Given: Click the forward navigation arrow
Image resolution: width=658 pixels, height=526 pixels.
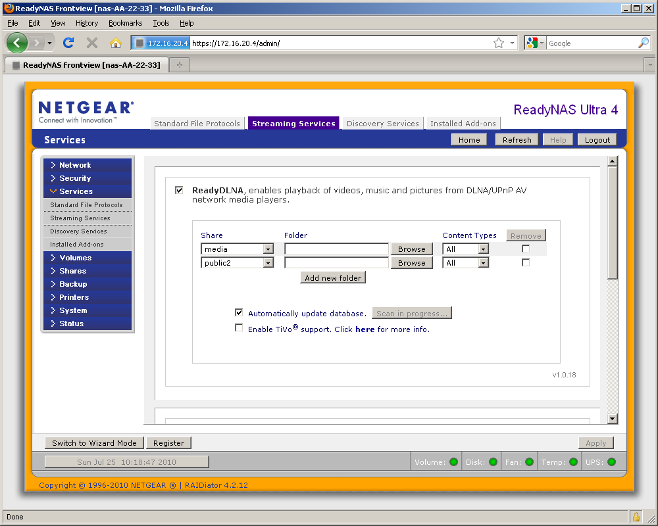Looking at the screenshot, I should [x=37, y=43].
